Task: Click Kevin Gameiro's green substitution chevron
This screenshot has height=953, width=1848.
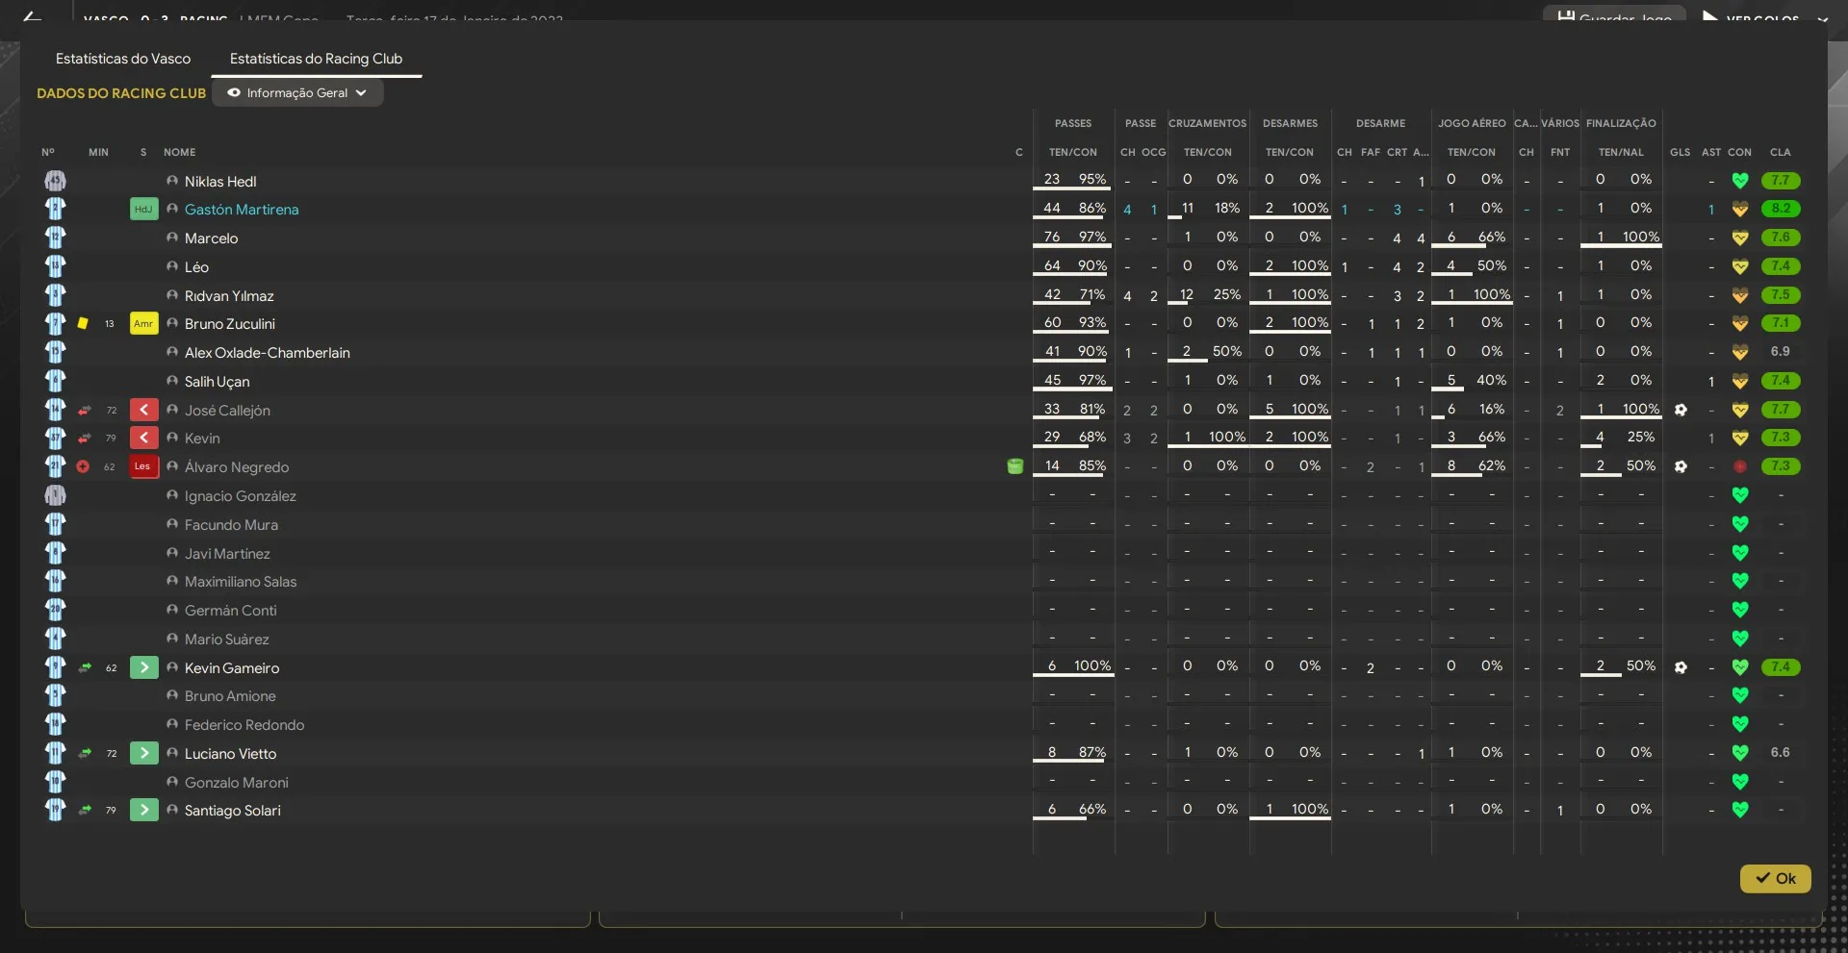Action: [x=143, y=667]
